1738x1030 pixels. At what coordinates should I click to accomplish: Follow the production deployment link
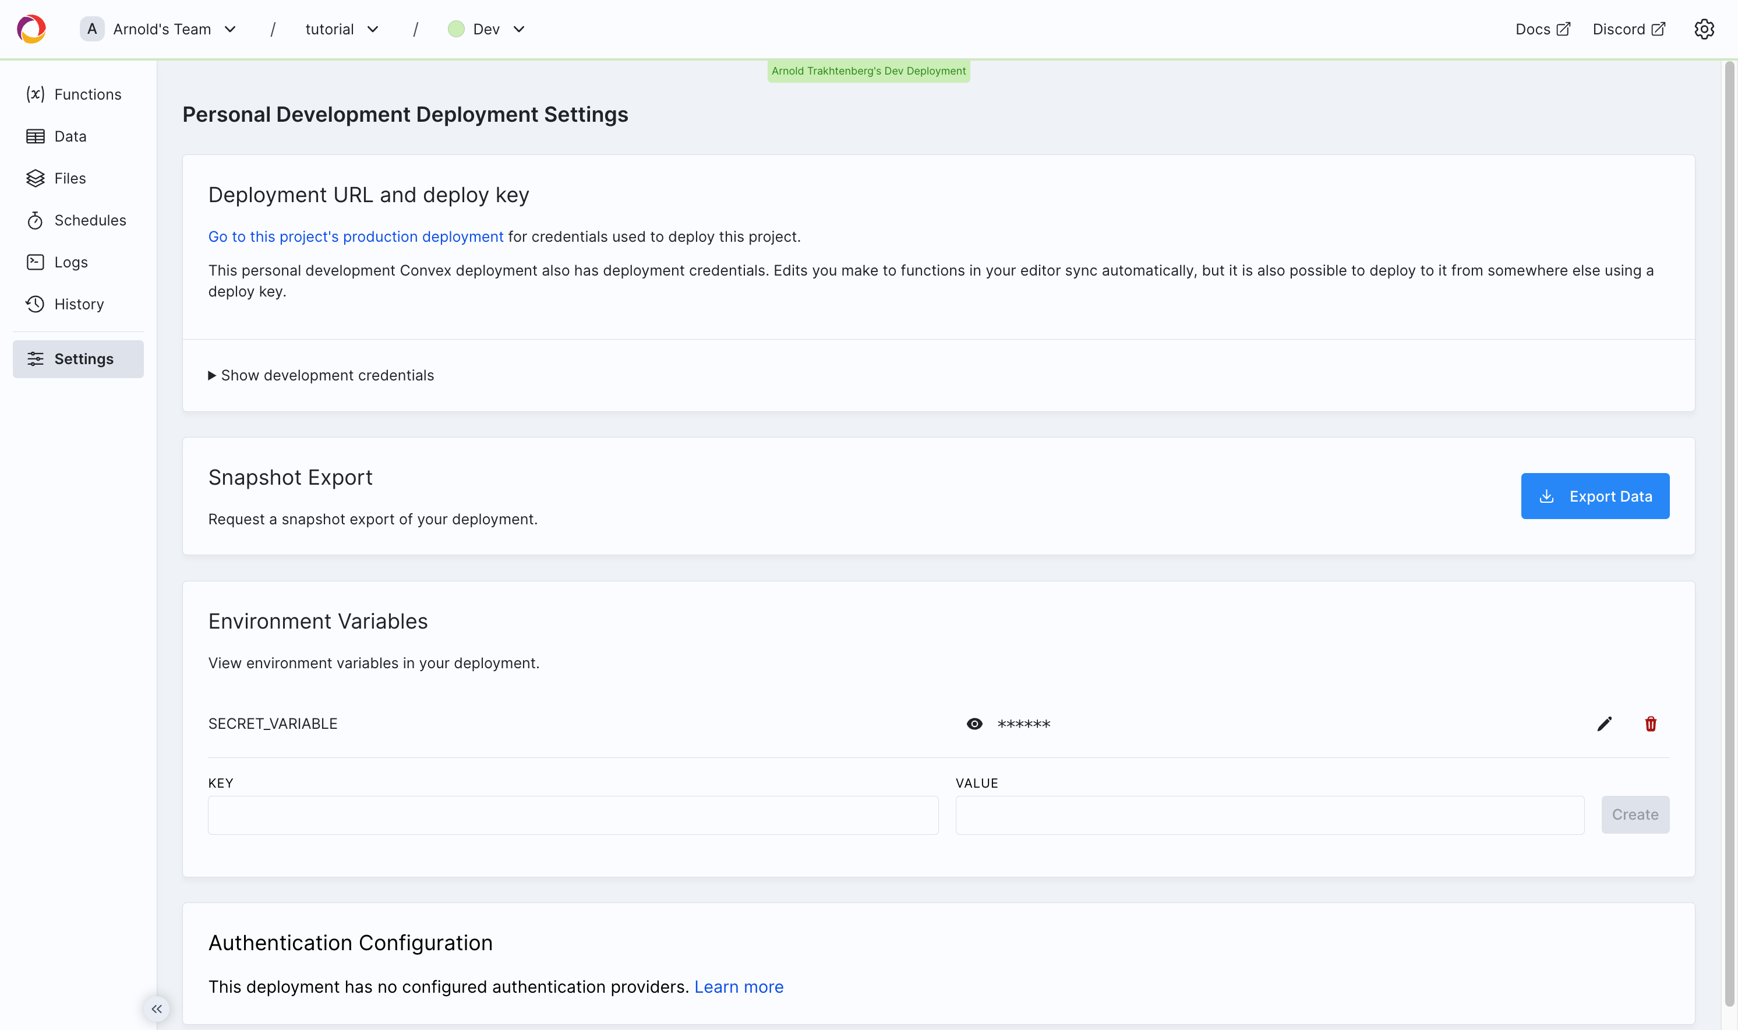355,237
